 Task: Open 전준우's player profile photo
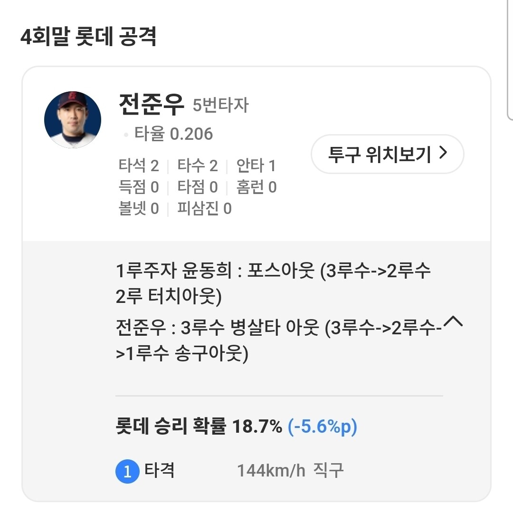tap(73, 120)
